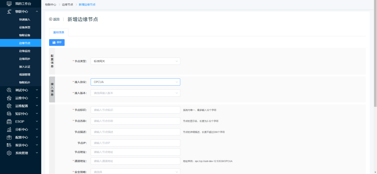Click the 分析中心 chart icon

click(9, 129)
